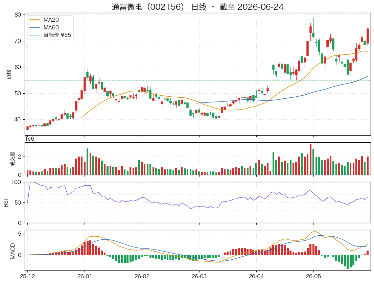Click the 26-02 date tick label

pos(142,277)
